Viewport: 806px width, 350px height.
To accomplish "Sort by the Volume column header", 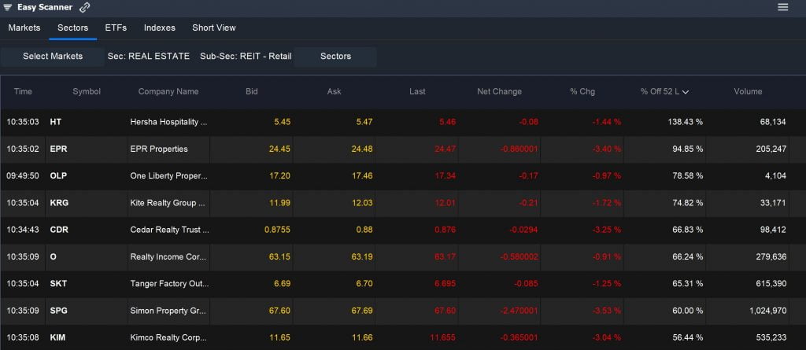I will [748, 91].
